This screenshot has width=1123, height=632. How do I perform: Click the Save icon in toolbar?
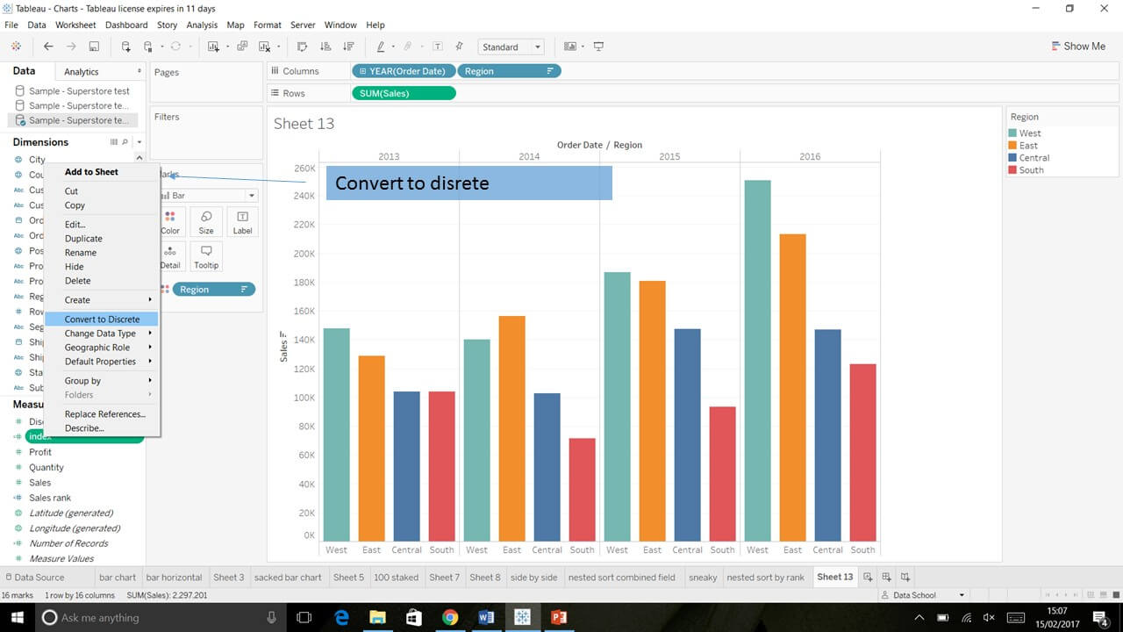[94, 47]
